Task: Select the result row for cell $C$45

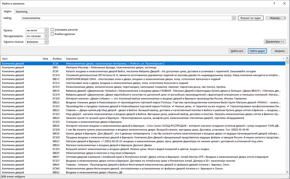Action: (143, 168)
